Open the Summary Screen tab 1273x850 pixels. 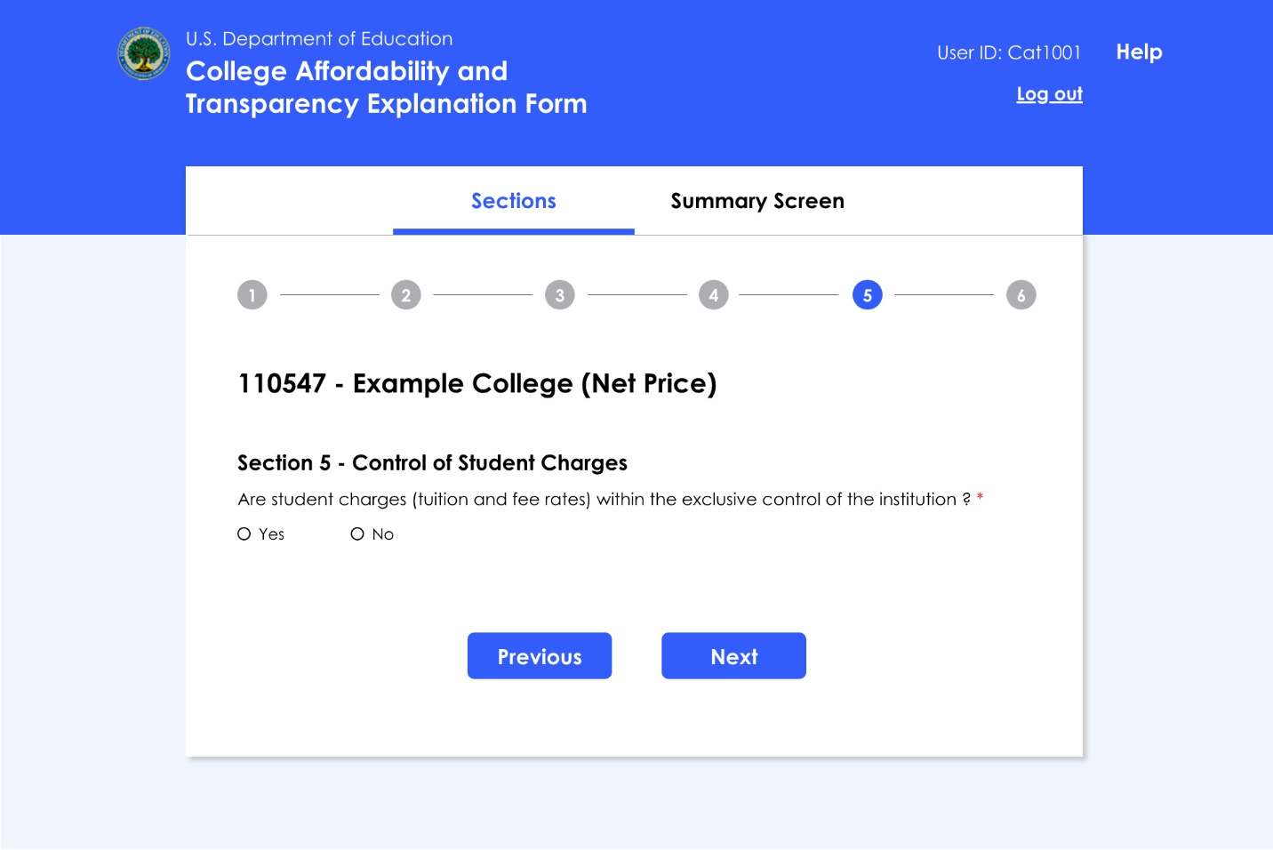(x=757, y=202)
